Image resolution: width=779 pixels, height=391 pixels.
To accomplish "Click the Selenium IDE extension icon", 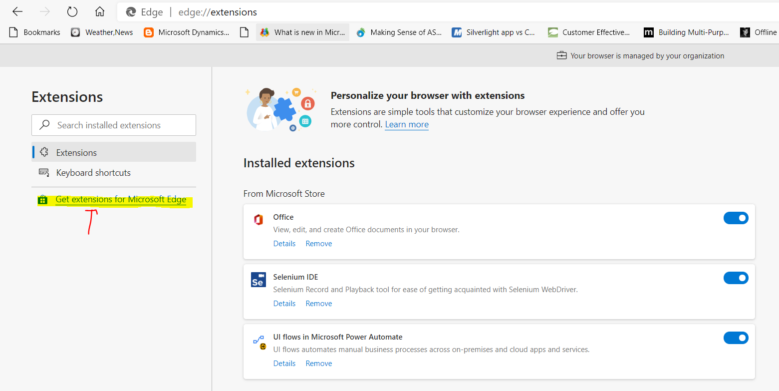I will pyautogui.click(x=258, y=280).
